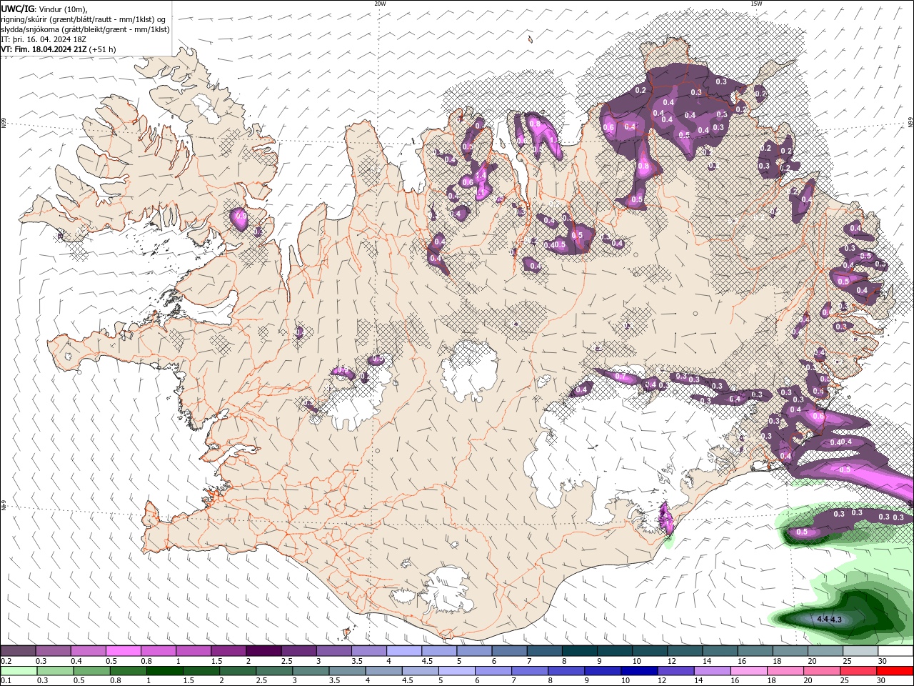Click the darkest purple 2 snow legend swatch

pyautogui.click(x=263, y=651)
